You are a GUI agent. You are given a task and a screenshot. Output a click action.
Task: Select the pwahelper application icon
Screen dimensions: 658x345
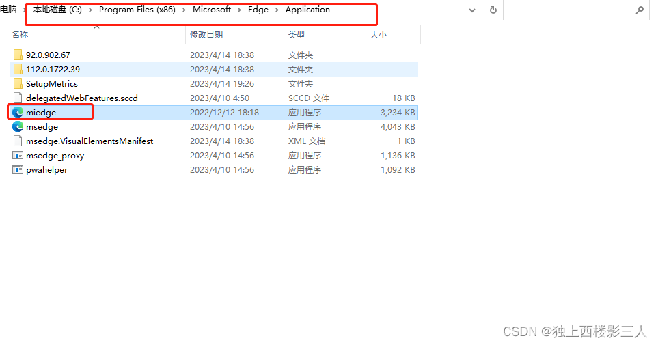pos(18,170)
